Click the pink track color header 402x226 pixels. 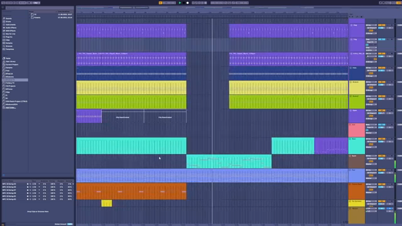pos(356,130)
